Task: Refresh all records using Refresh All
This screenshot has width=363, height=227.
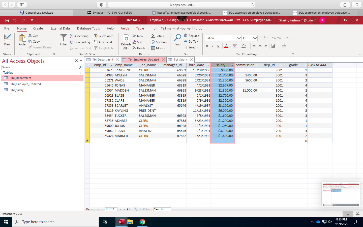Action: pyautogui.click(x=126, y=42)
